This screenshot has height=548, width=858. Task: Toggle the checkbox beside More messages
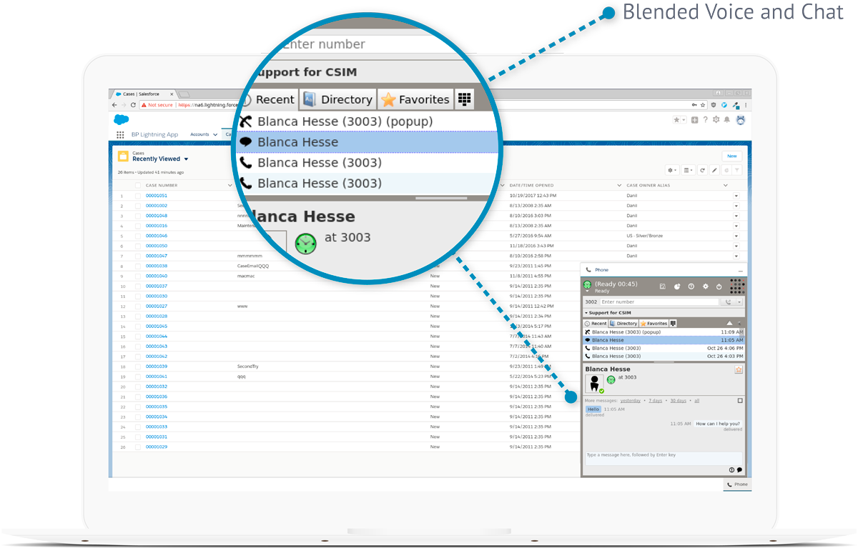(x=740, y=401)
